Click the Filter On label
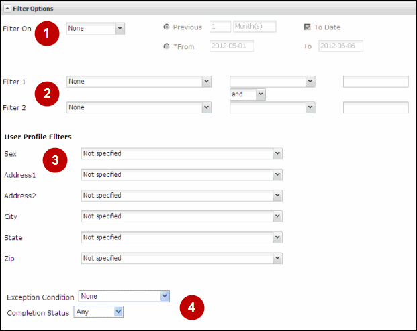Image resolution: width=417 pixels, height=331 pixels. coord(17,29)
